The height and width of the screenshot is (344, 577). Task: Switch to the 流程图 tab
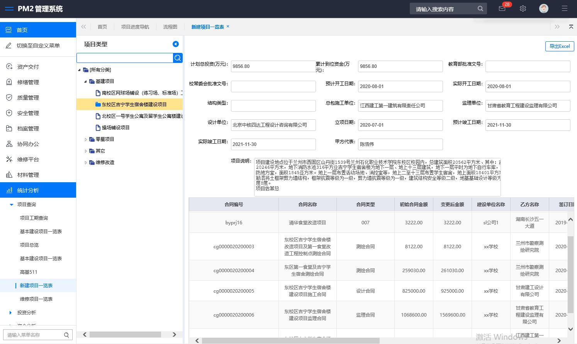(170, 27)
